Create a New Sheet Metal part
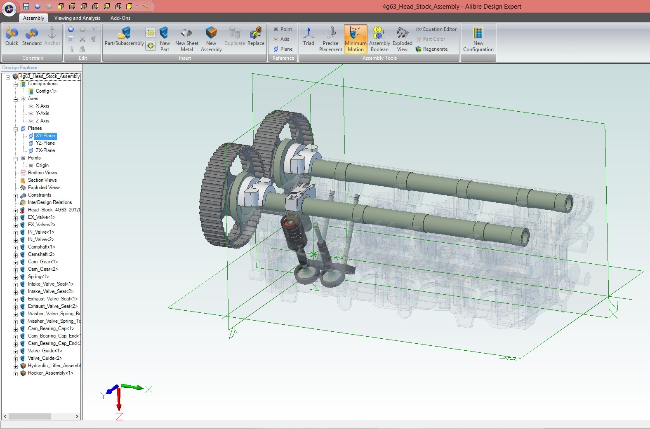The image size is (650, 429). click(x=186, y=39)
